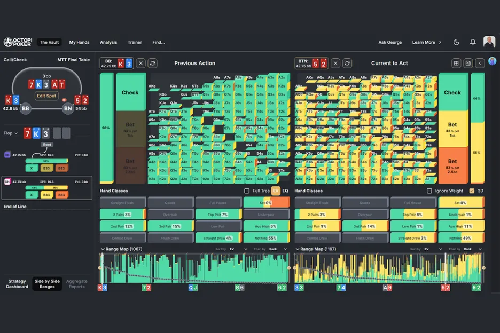Image resolution: width=500 pixels, height=333 pixels.
Task: Switch to grid view icon near Current to Act
Action: coord(456,63)
